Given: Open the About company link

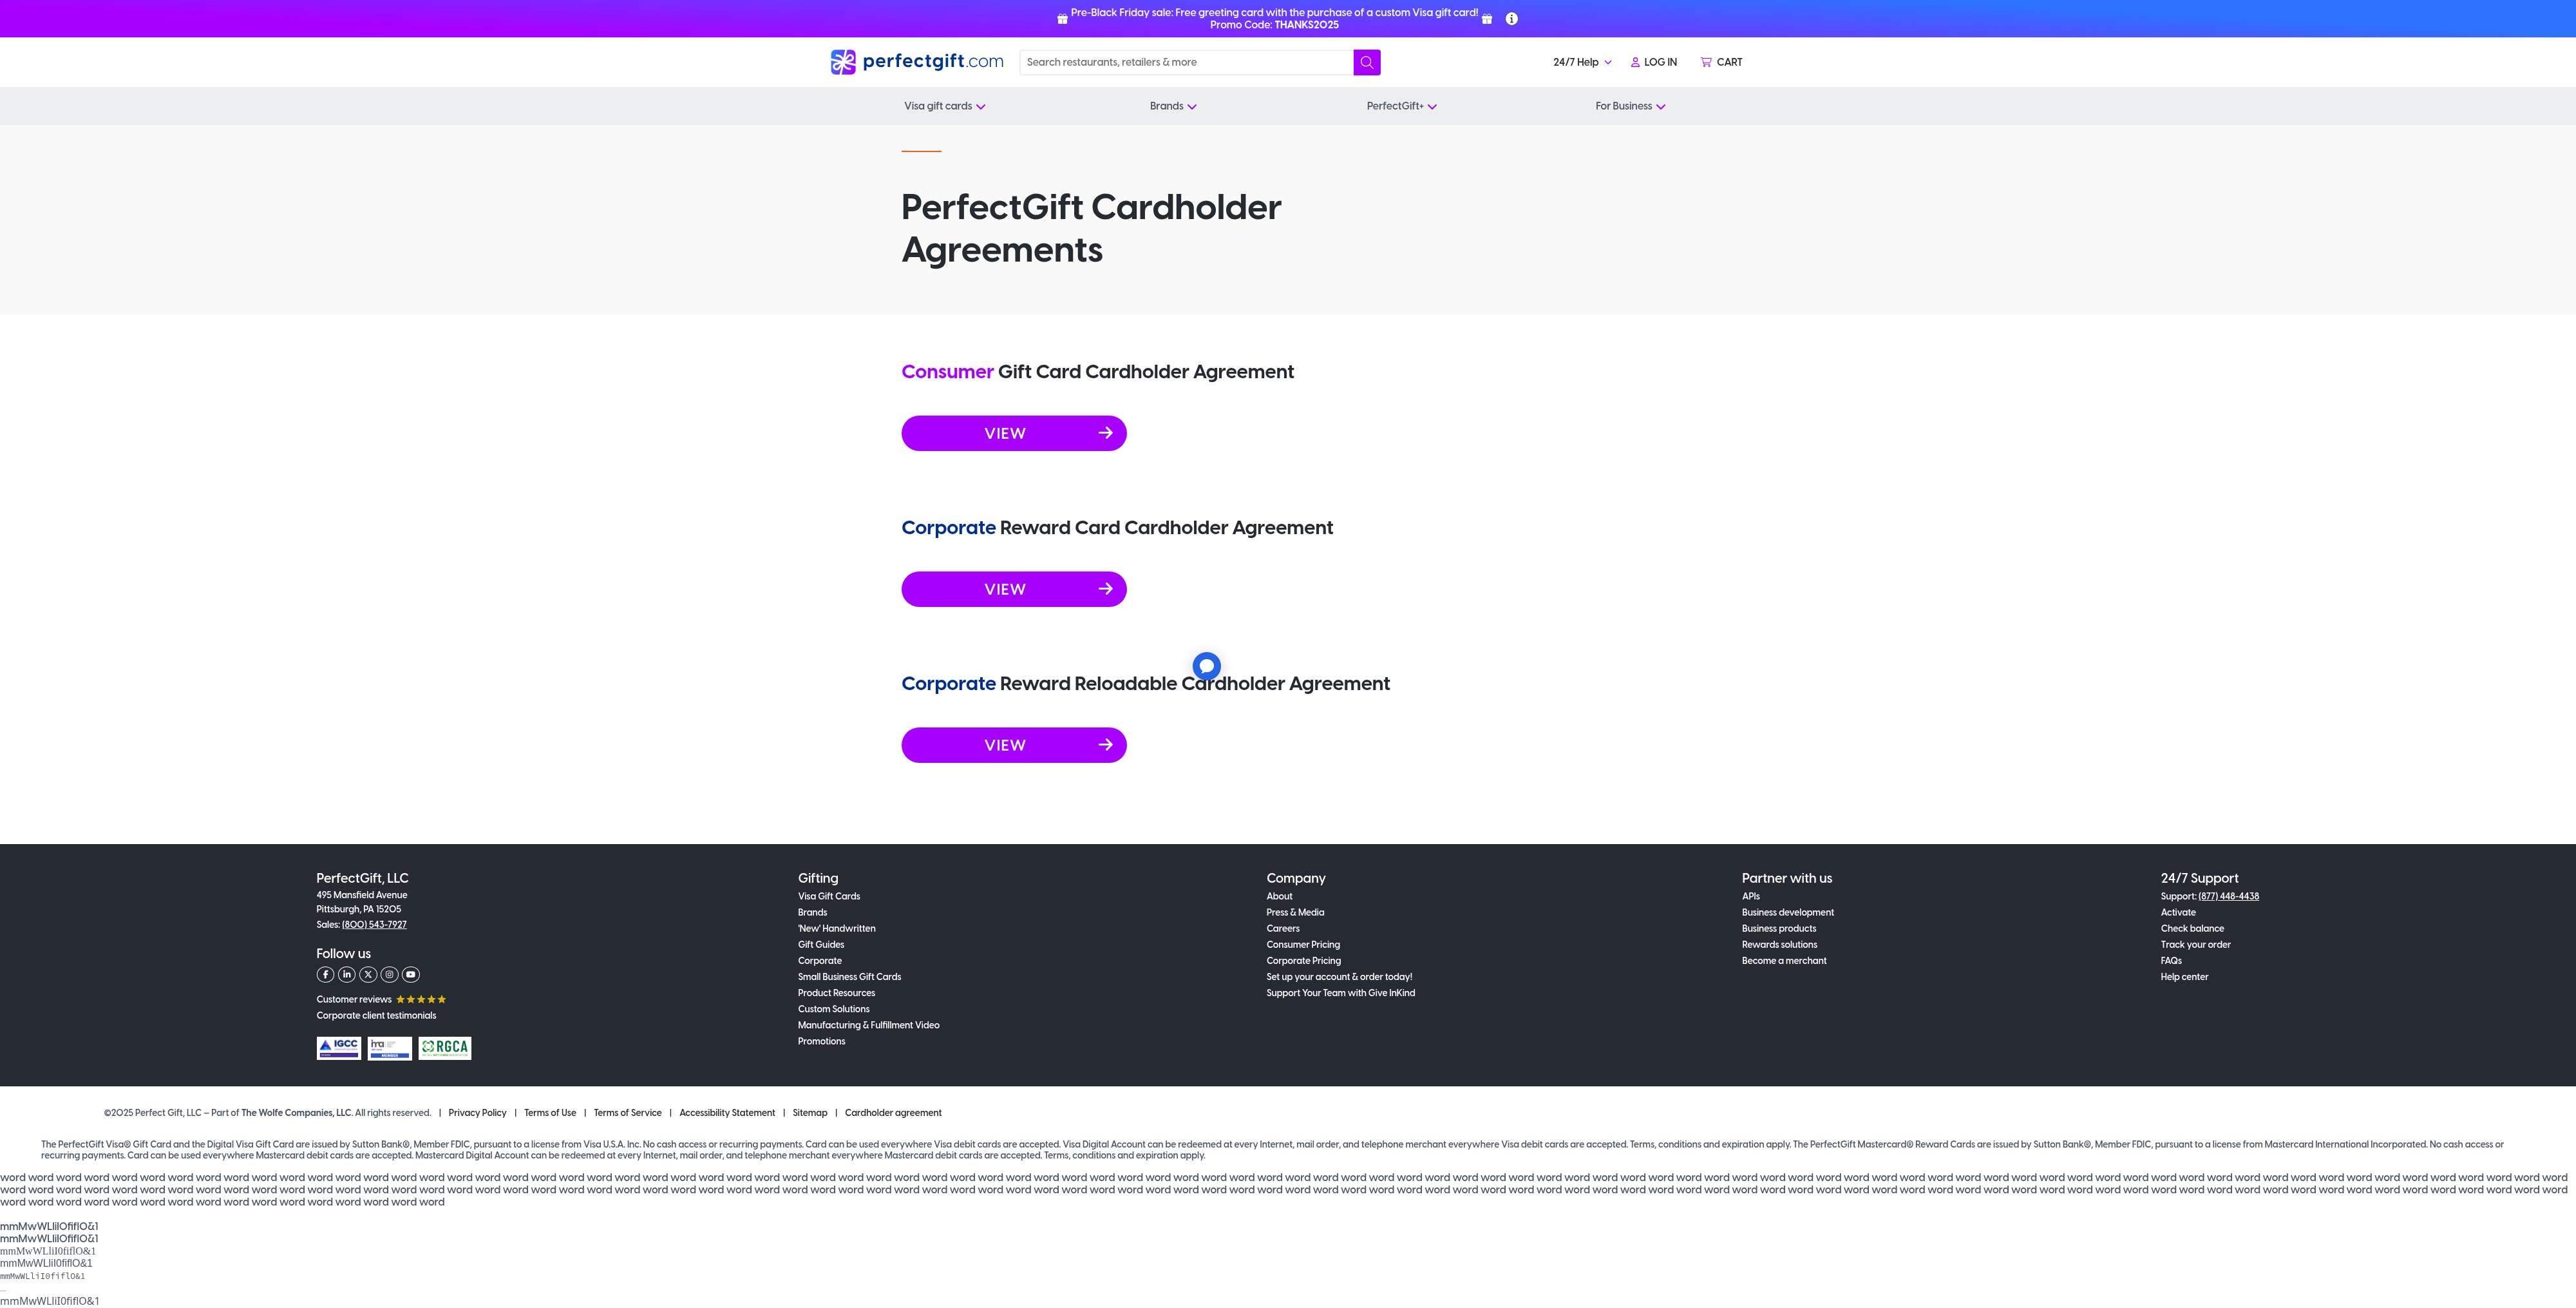Looking at the screenshot, I should pyautogui.click(x=1279, y=897).
